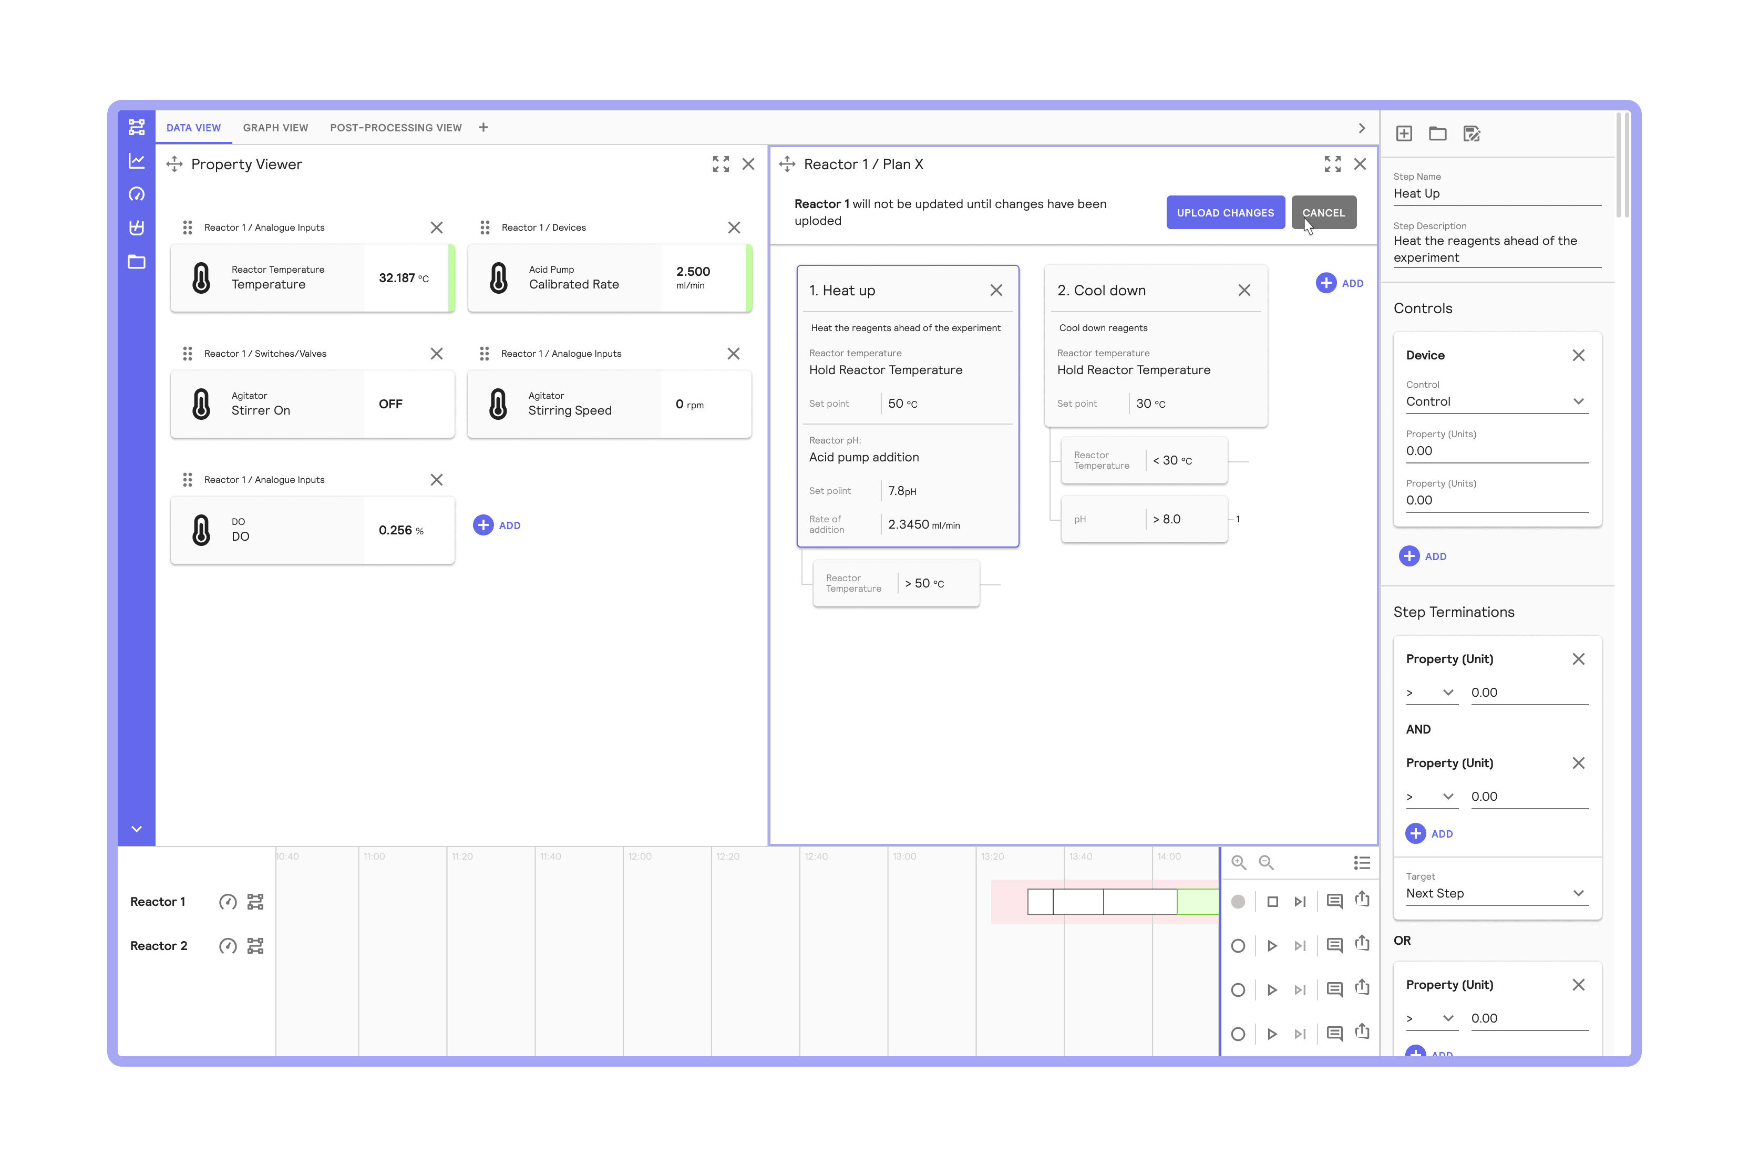Click Upload Changes button
This screenshot has height=1166, width=1749.
tap(1225, 212)
